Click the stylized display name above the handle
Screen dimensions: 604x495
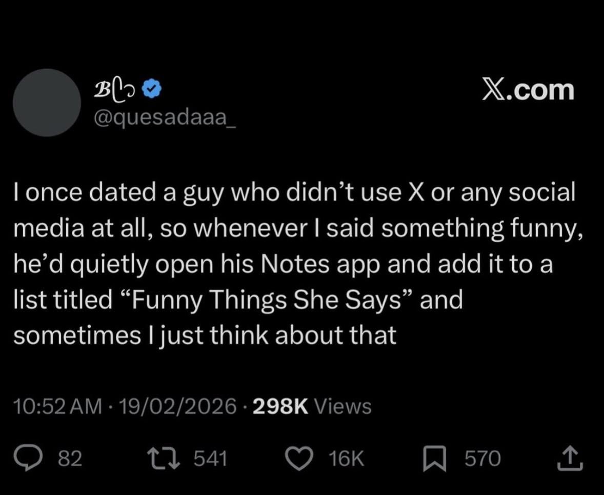click(117, 89)
